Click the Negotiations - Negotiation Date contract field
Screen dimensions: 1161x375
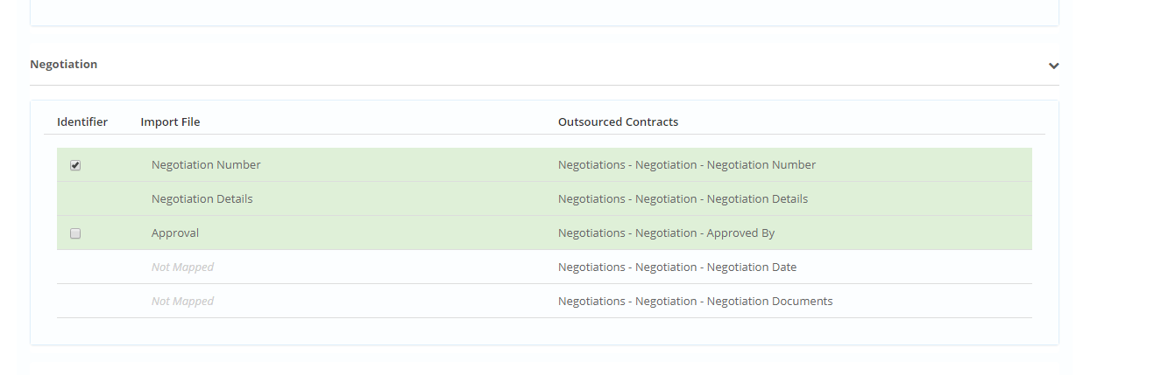click(676, 267)
